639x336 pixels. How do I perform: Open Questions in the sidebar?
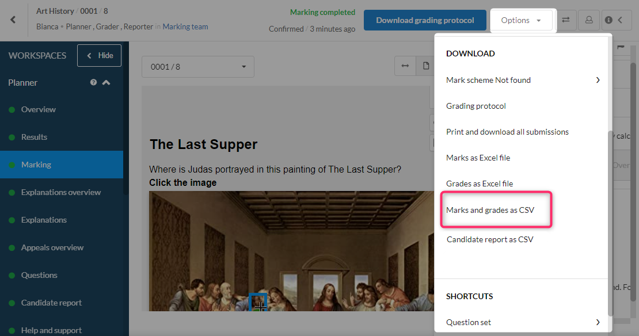(x=62, y=276)
